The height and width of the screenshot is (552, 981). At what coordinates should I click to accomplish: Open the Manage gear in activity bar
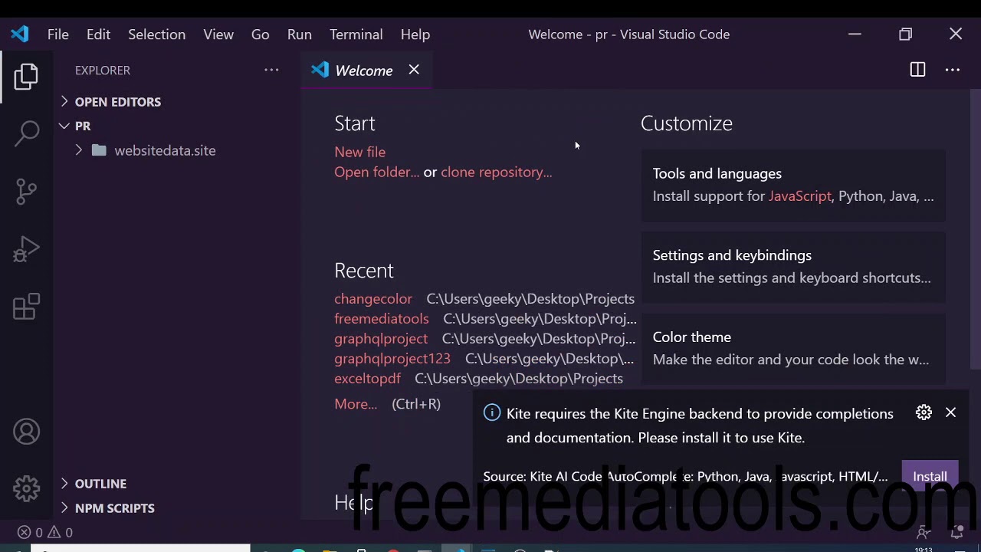pos(26,488)
